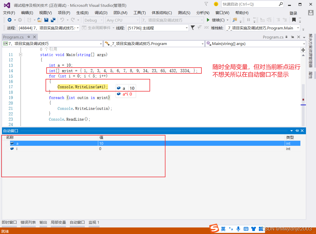
Task: Click the Find in Files icon
Action: click(235, 20)
